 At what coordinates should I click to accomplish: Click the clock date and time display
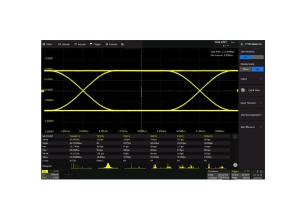[257, 176]
